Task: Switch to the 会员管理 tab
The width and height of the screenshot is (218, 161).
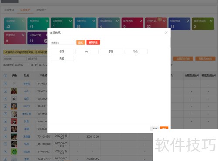Action: (9, 10)
